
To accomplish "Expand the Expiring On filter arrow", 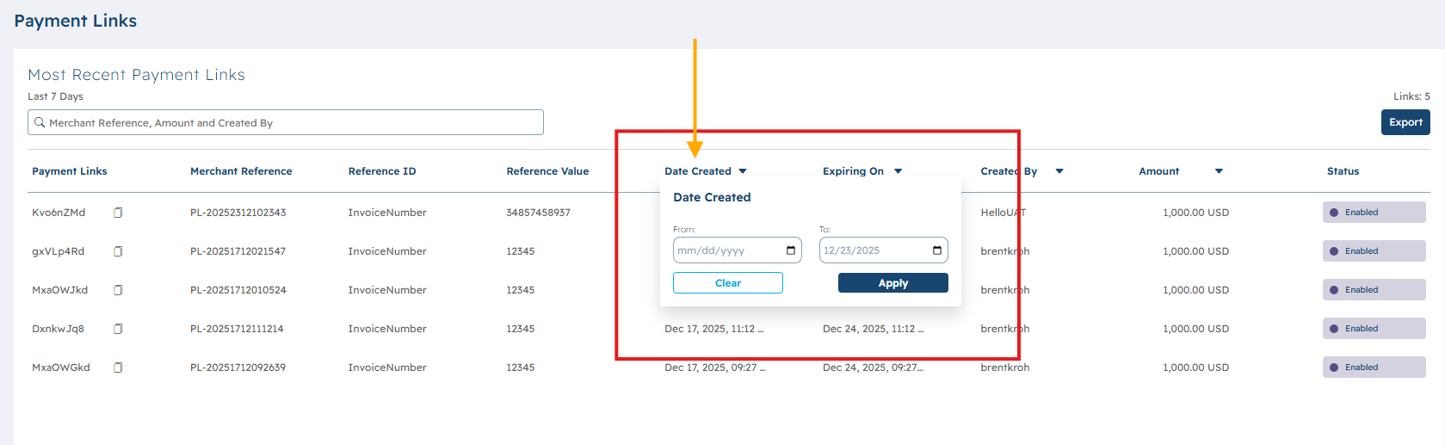I will coord(898,171).
